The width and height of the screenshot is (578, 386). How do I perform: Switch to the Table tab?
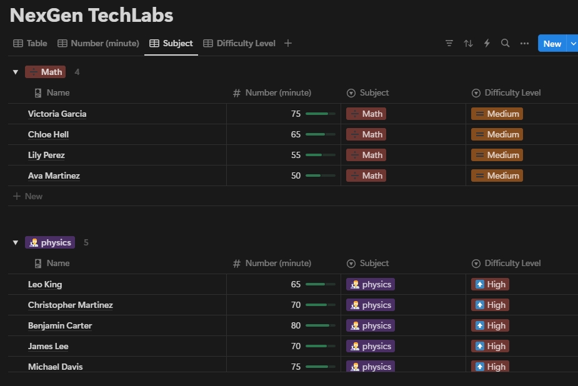pyautogui.click(x=30, y=43)
